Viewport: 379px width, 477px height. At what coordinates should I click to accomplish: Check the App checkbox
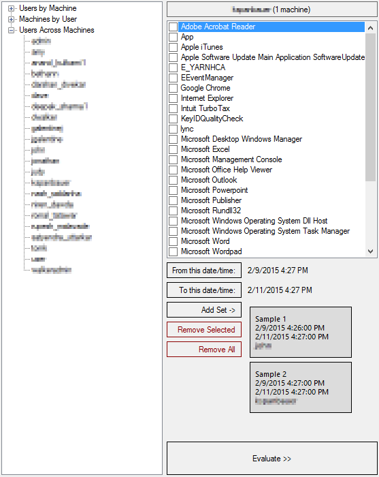tap(173, 37)
